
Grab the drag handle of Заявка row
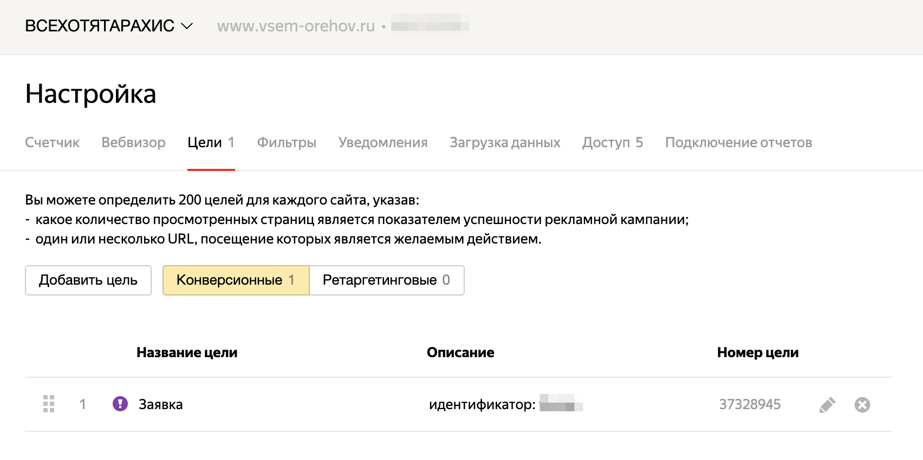pos(49,404)
